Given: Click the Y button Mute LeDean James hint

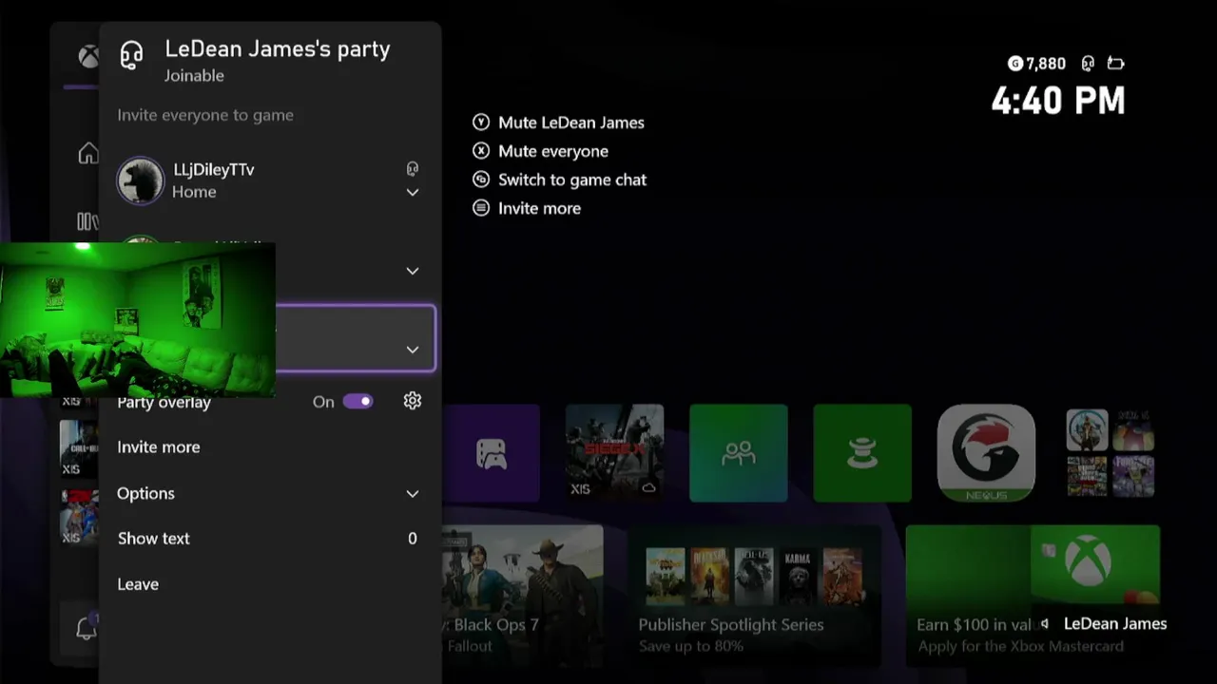Looking at the screenshot, I should 481,123.
